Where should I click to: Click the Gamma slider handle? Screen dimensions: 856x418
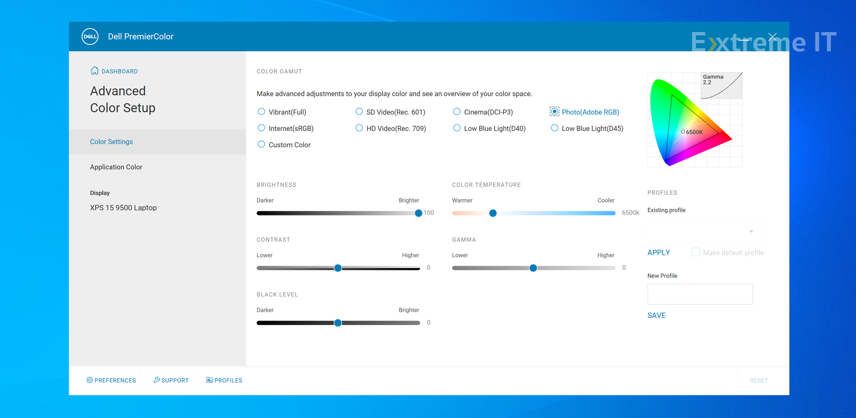point(533,268)
